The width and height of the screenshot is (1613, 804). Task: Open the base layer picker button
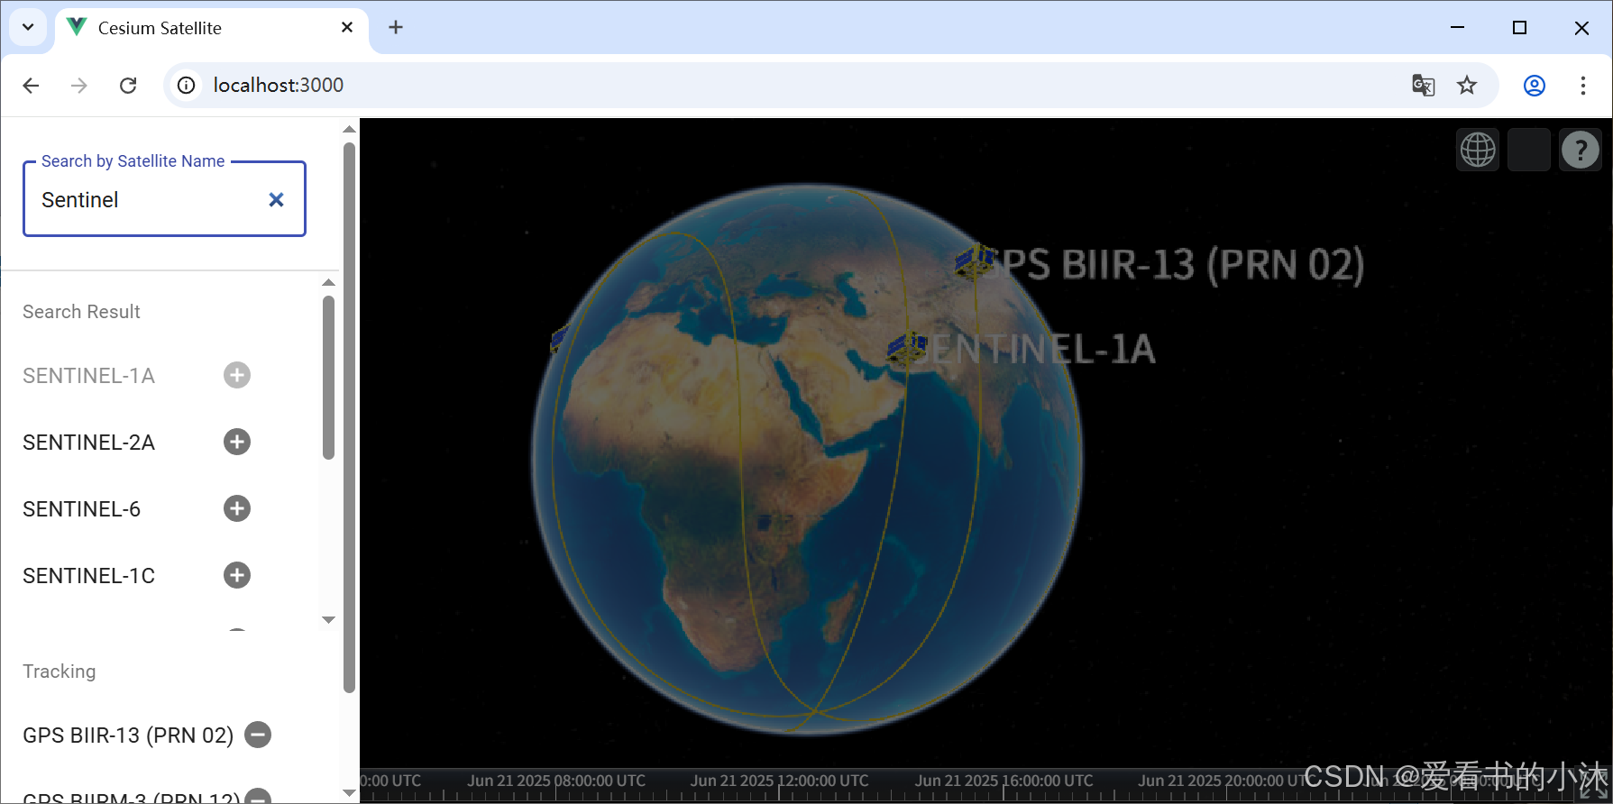1529,150
